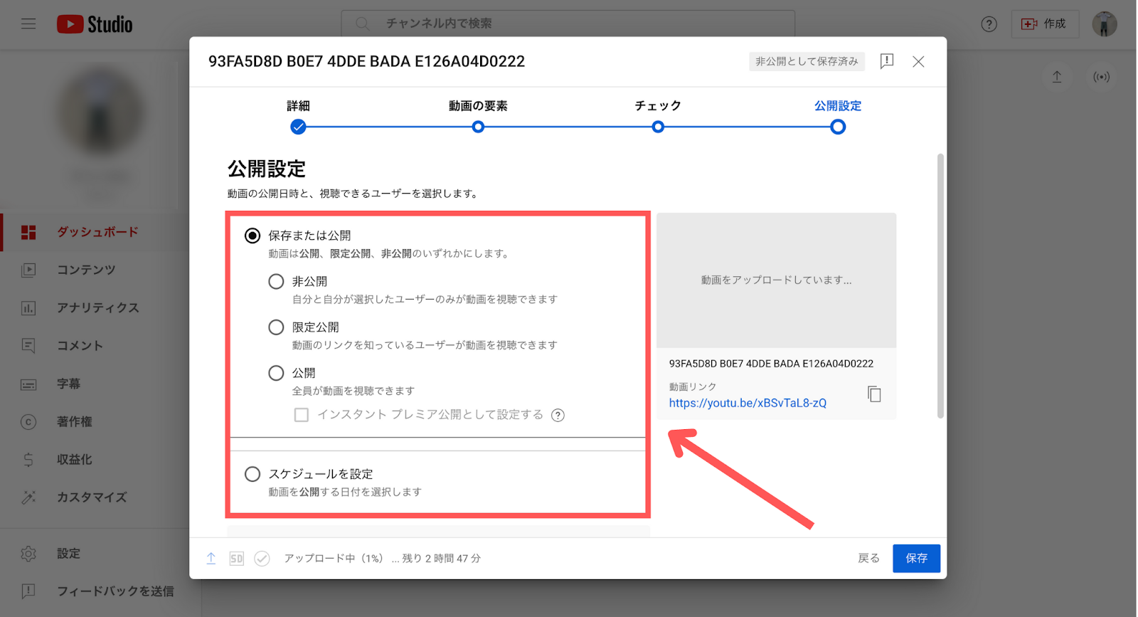
Task: Select the 限定公開 (unlisted) radio option
Action: pos(276,327)
